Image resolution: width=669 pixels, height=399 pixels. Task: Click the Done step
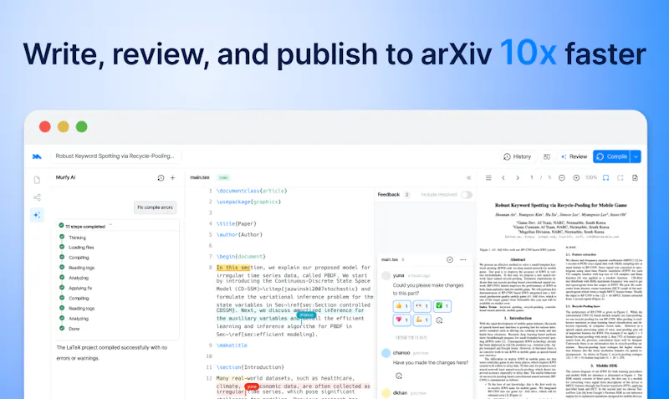pos(74,329)
